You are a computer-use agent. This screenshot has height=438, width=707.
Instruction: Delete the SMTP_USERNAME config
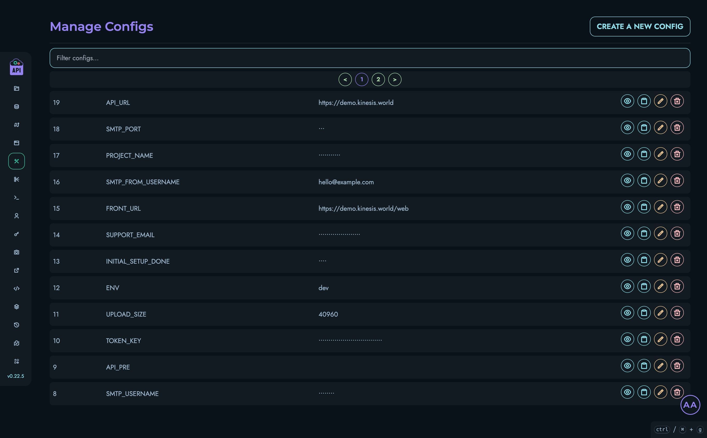677,392
